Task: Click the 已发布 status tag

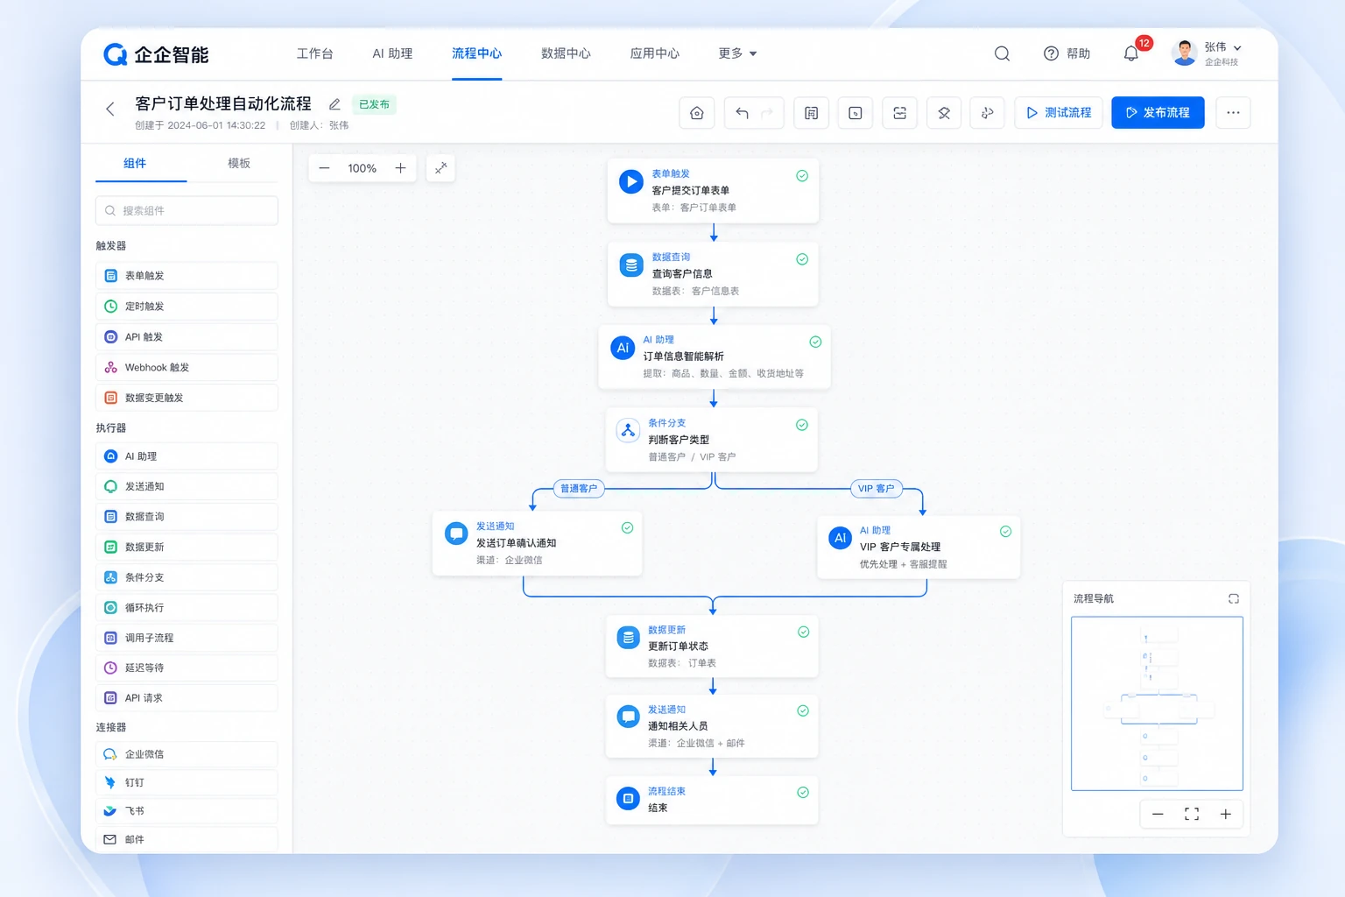Action: [x=374, y=104]
